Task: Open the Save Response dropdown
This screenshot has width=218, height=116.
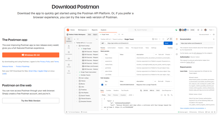Action: [x=167, y=90]
